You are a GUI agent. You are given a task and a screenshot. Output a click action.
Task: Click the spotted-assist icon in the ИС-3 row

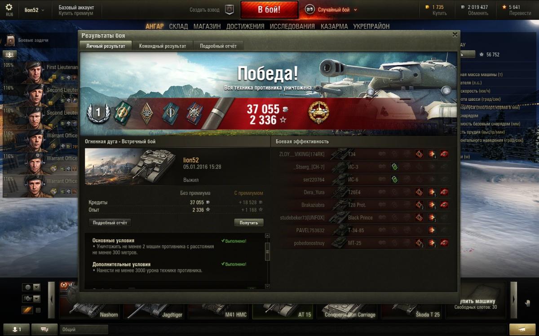click(x=394, y=167)
